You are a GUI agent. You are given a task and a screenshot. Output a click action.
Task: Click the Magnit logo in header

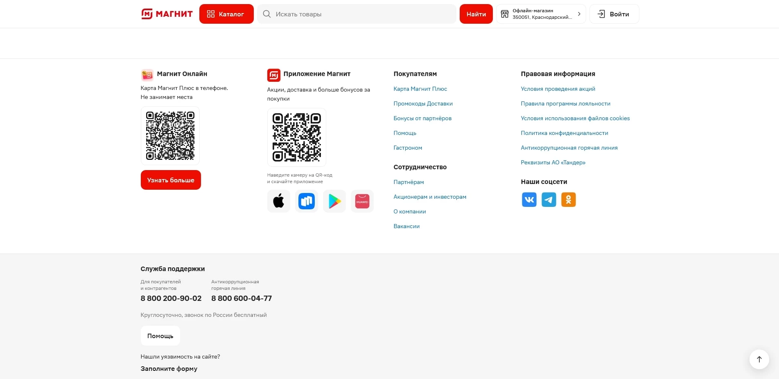pos(167,14)
